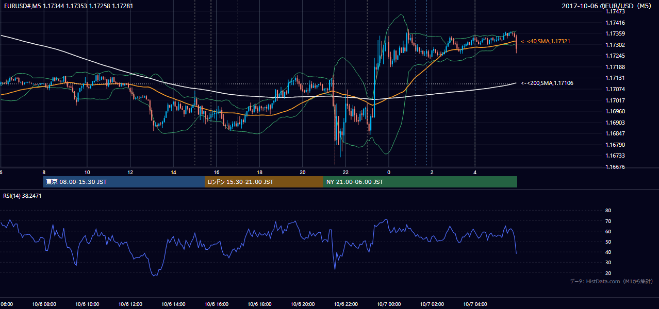Click the 10/7 02:00 date label
Screen dimensions: 659x309
coord(432,304)
